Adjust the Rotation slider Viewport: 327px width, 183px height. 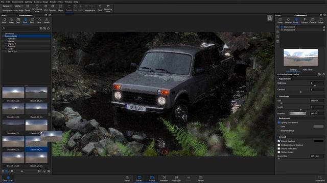pos(297,113)
